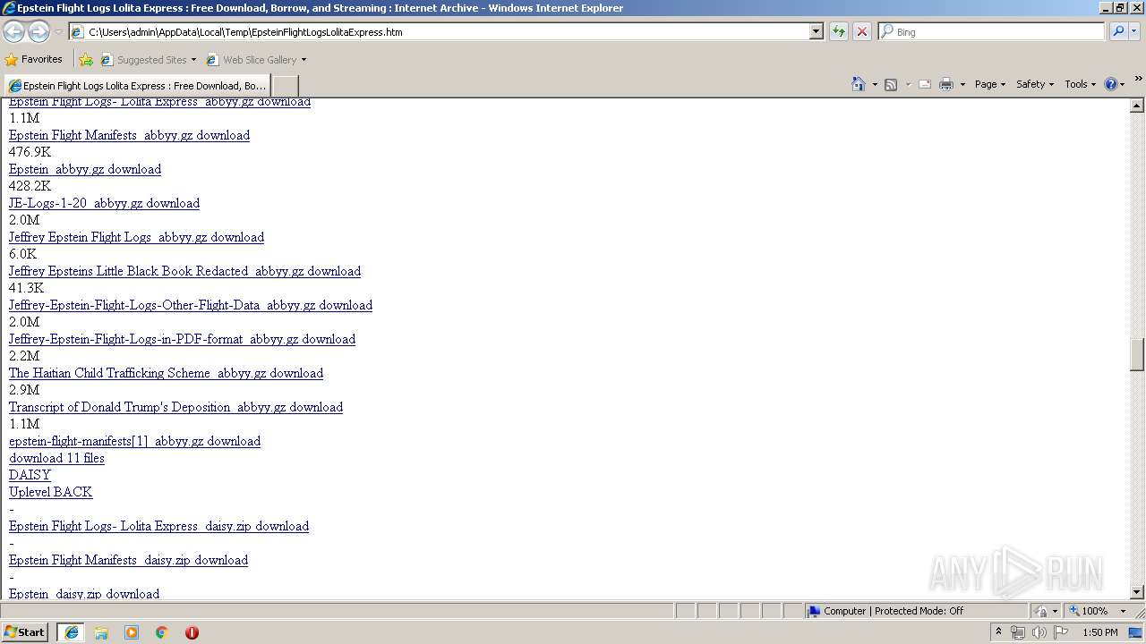Refresh the page using the Refresh icon

click(839, 31)
